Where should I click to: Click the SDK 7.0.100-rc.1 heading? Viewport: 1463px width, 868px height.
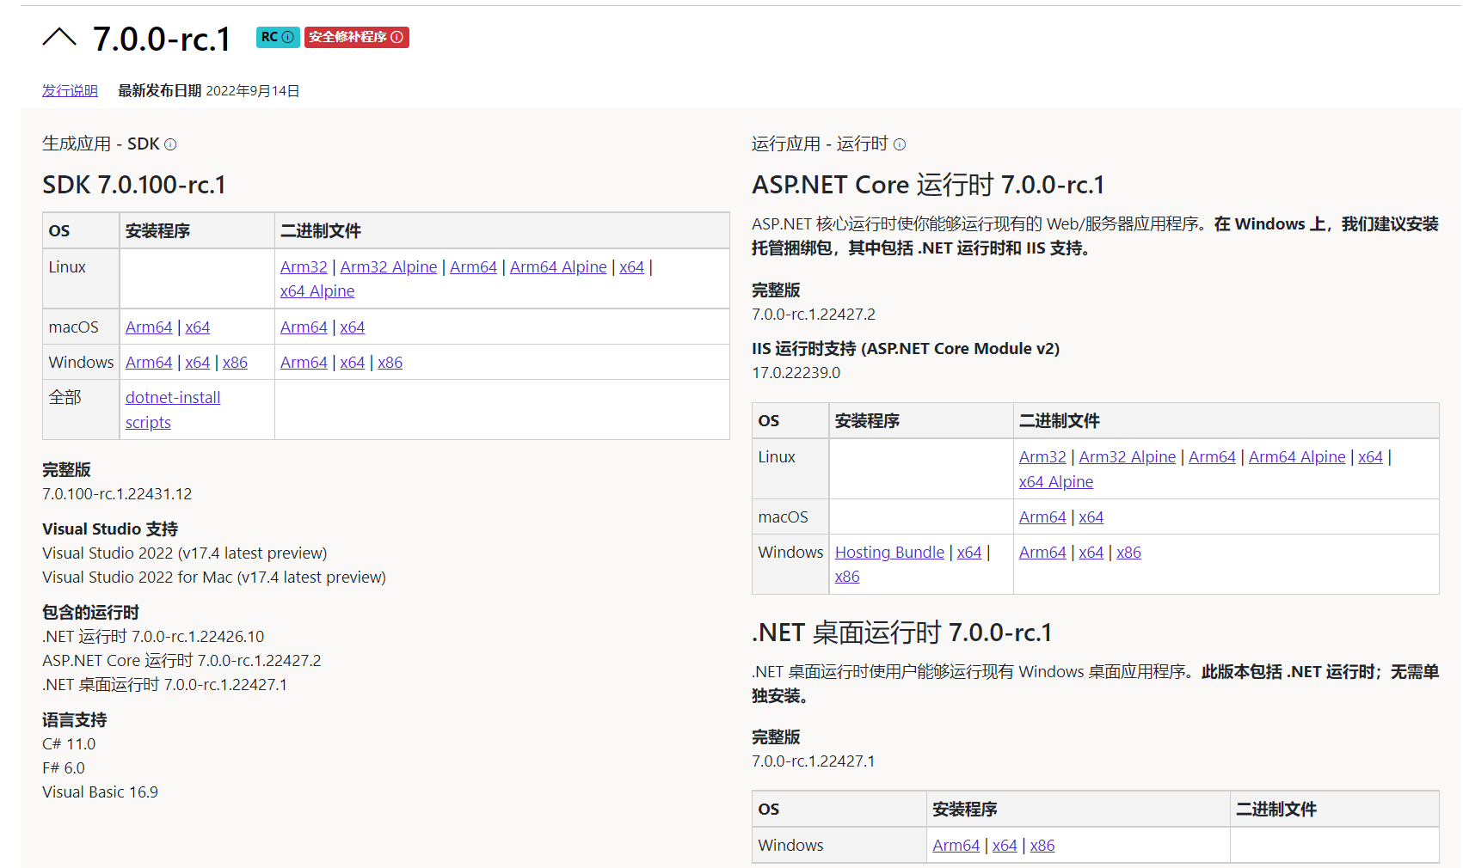point(134,185)
